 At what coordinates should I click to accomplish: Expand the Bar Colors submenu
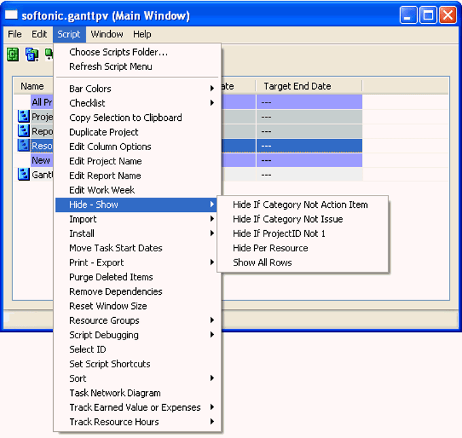[x=137, y=89]
